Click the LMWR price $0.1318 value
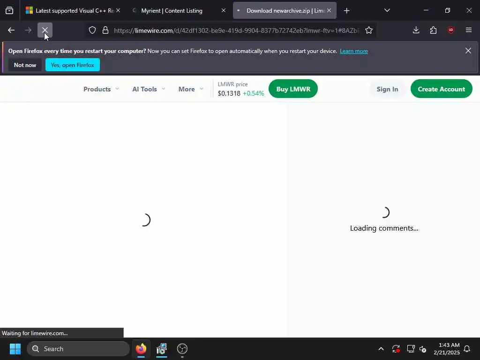The image size is (480, 360). (229, 93)
